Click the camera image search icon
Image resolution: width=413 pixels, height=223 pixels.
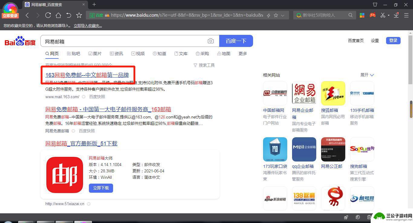[211, 41]
